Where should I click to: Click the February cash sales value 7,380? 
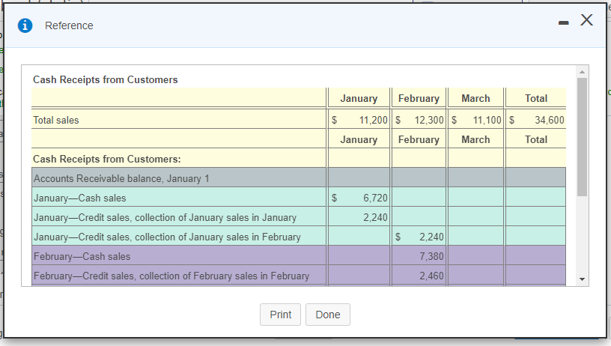click(x=431, y=256)
